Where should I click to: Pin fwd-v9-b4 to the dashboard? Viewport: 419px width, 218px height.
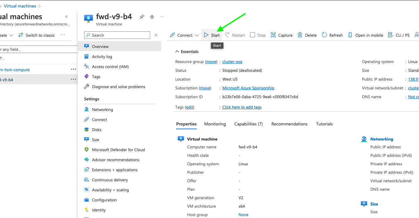tap(142, 17)
